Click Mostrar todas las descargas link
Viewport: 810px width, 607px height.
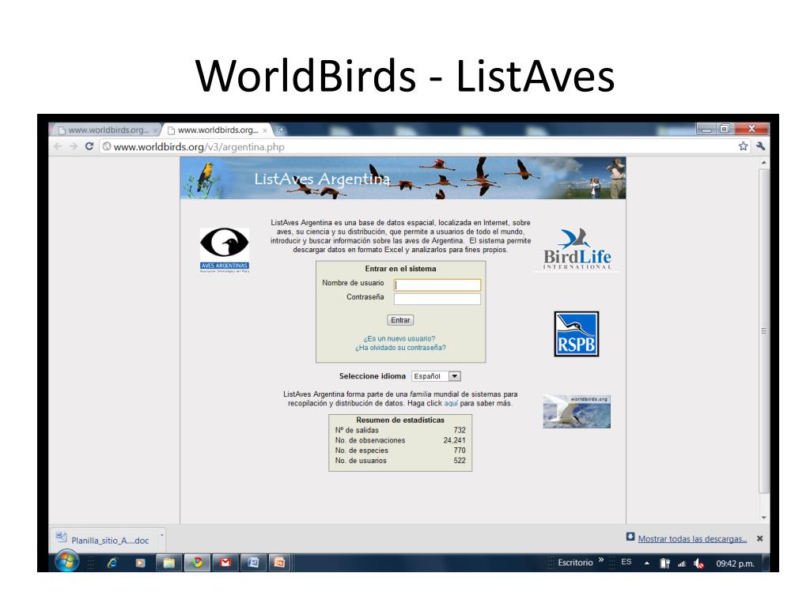pos(692,539)
